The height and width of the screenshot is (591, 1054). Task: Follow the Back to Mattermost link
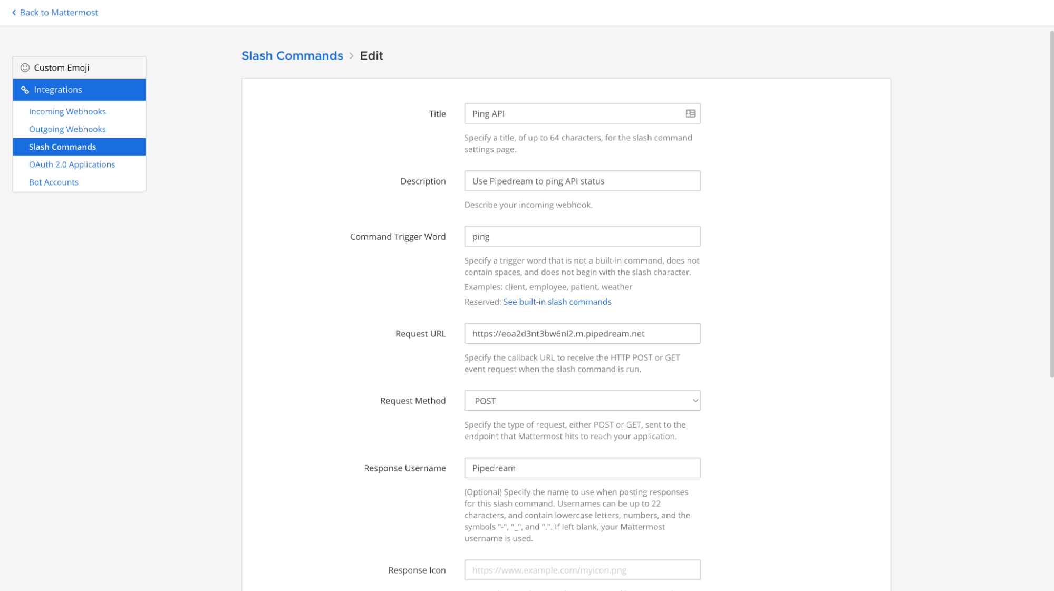[58, 12]
